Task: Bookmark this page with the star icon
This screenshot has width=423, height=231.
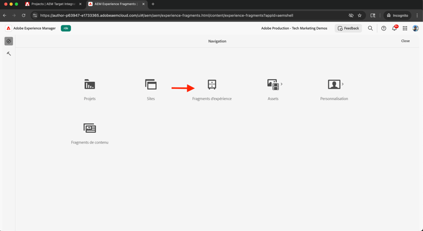Action: pos(360,15)
